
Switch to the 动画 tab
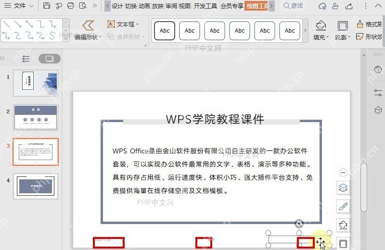click(144, 6)
